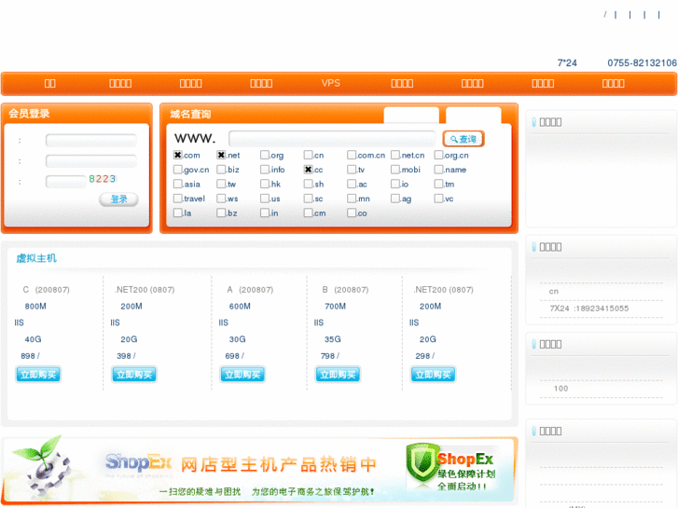Screen dimensions: 678x508
Task: Check the .vc checkbox
Action: (438, 199)
